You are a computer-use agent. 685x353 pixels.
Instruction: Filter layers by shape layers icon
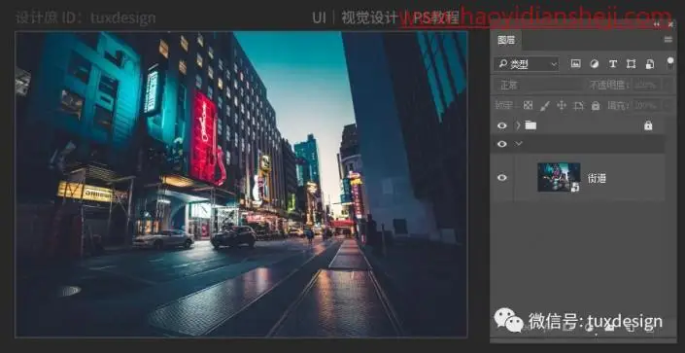631,64
